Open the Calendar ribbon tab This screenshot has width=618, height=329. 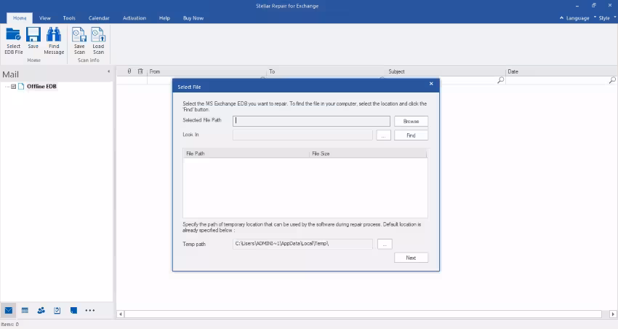[x=99, y=18]
